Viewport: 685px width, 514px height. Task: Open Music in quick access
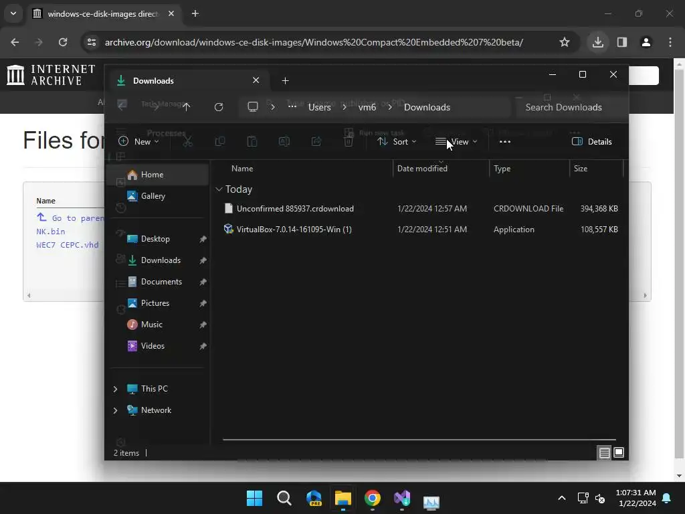158,325
